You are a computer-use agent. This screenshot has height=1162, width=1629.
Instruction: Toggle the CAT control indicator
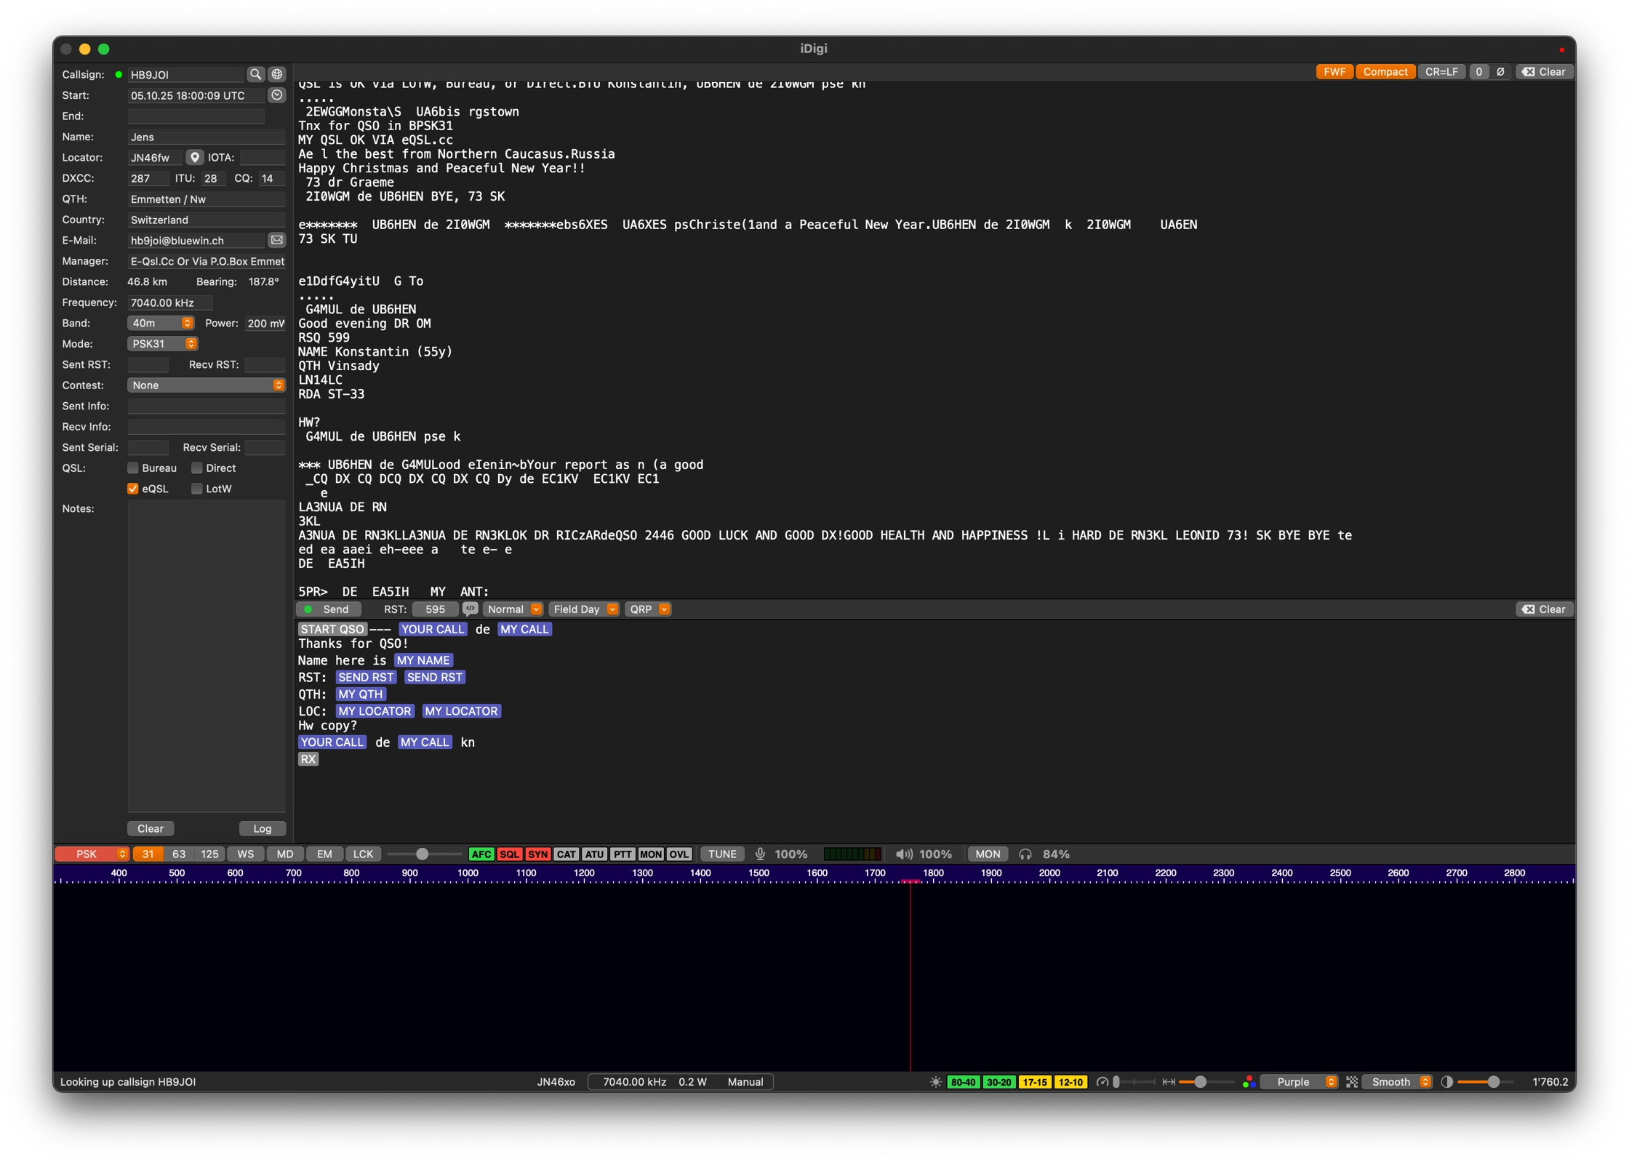coord(566,854)
